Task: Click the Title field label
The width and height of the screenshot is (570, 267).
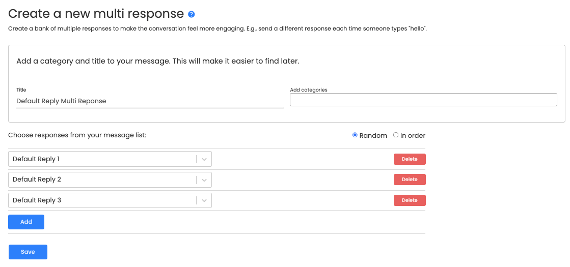Action: pyautogui.click(x=21, y=90)
